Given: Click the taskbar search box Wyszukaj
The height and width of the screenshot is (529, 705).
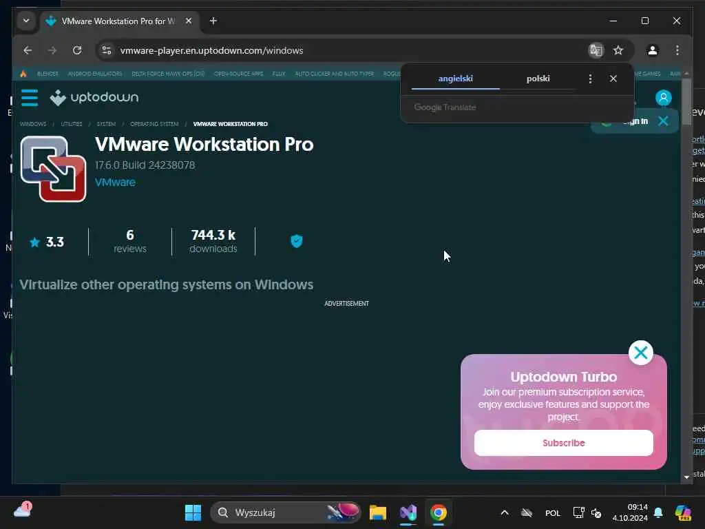Looking at the screenshot, I should (x=286, y=512).
